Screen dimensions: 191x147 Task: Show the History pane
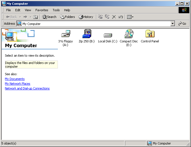(x=86, y=17)
